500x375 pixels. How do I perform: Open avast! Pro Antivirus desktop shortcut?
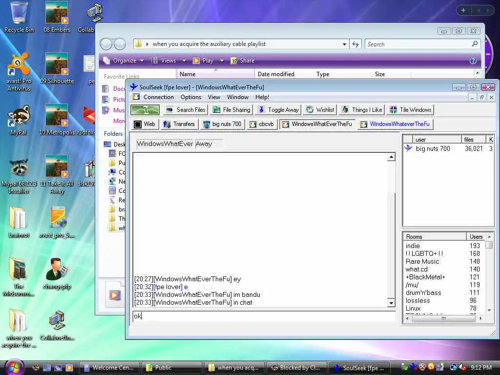click(x=19, y=72)
